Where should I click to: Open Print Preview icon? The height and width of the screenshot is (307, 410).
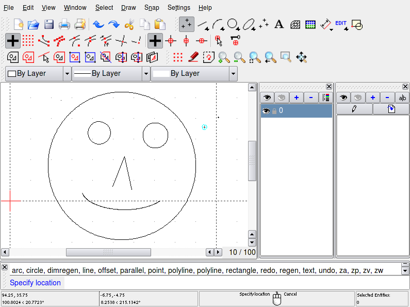click(x=80, y=25)
